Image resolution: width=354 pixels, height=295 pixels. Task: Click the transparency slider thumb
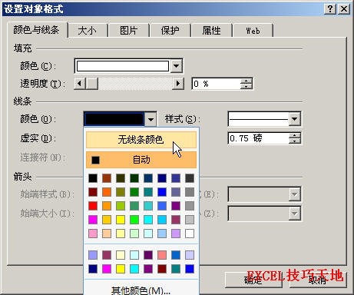click(92, 84)
